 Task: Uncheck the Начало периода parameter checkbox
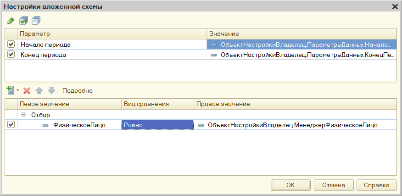pos(11,45)
